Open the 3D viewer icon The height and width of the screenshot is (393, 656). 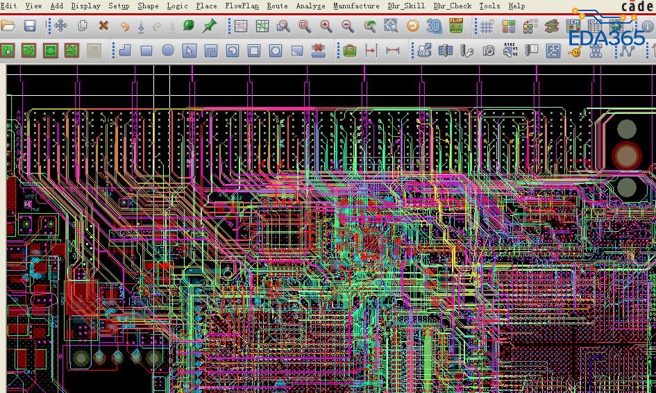(x=435, y=26)
